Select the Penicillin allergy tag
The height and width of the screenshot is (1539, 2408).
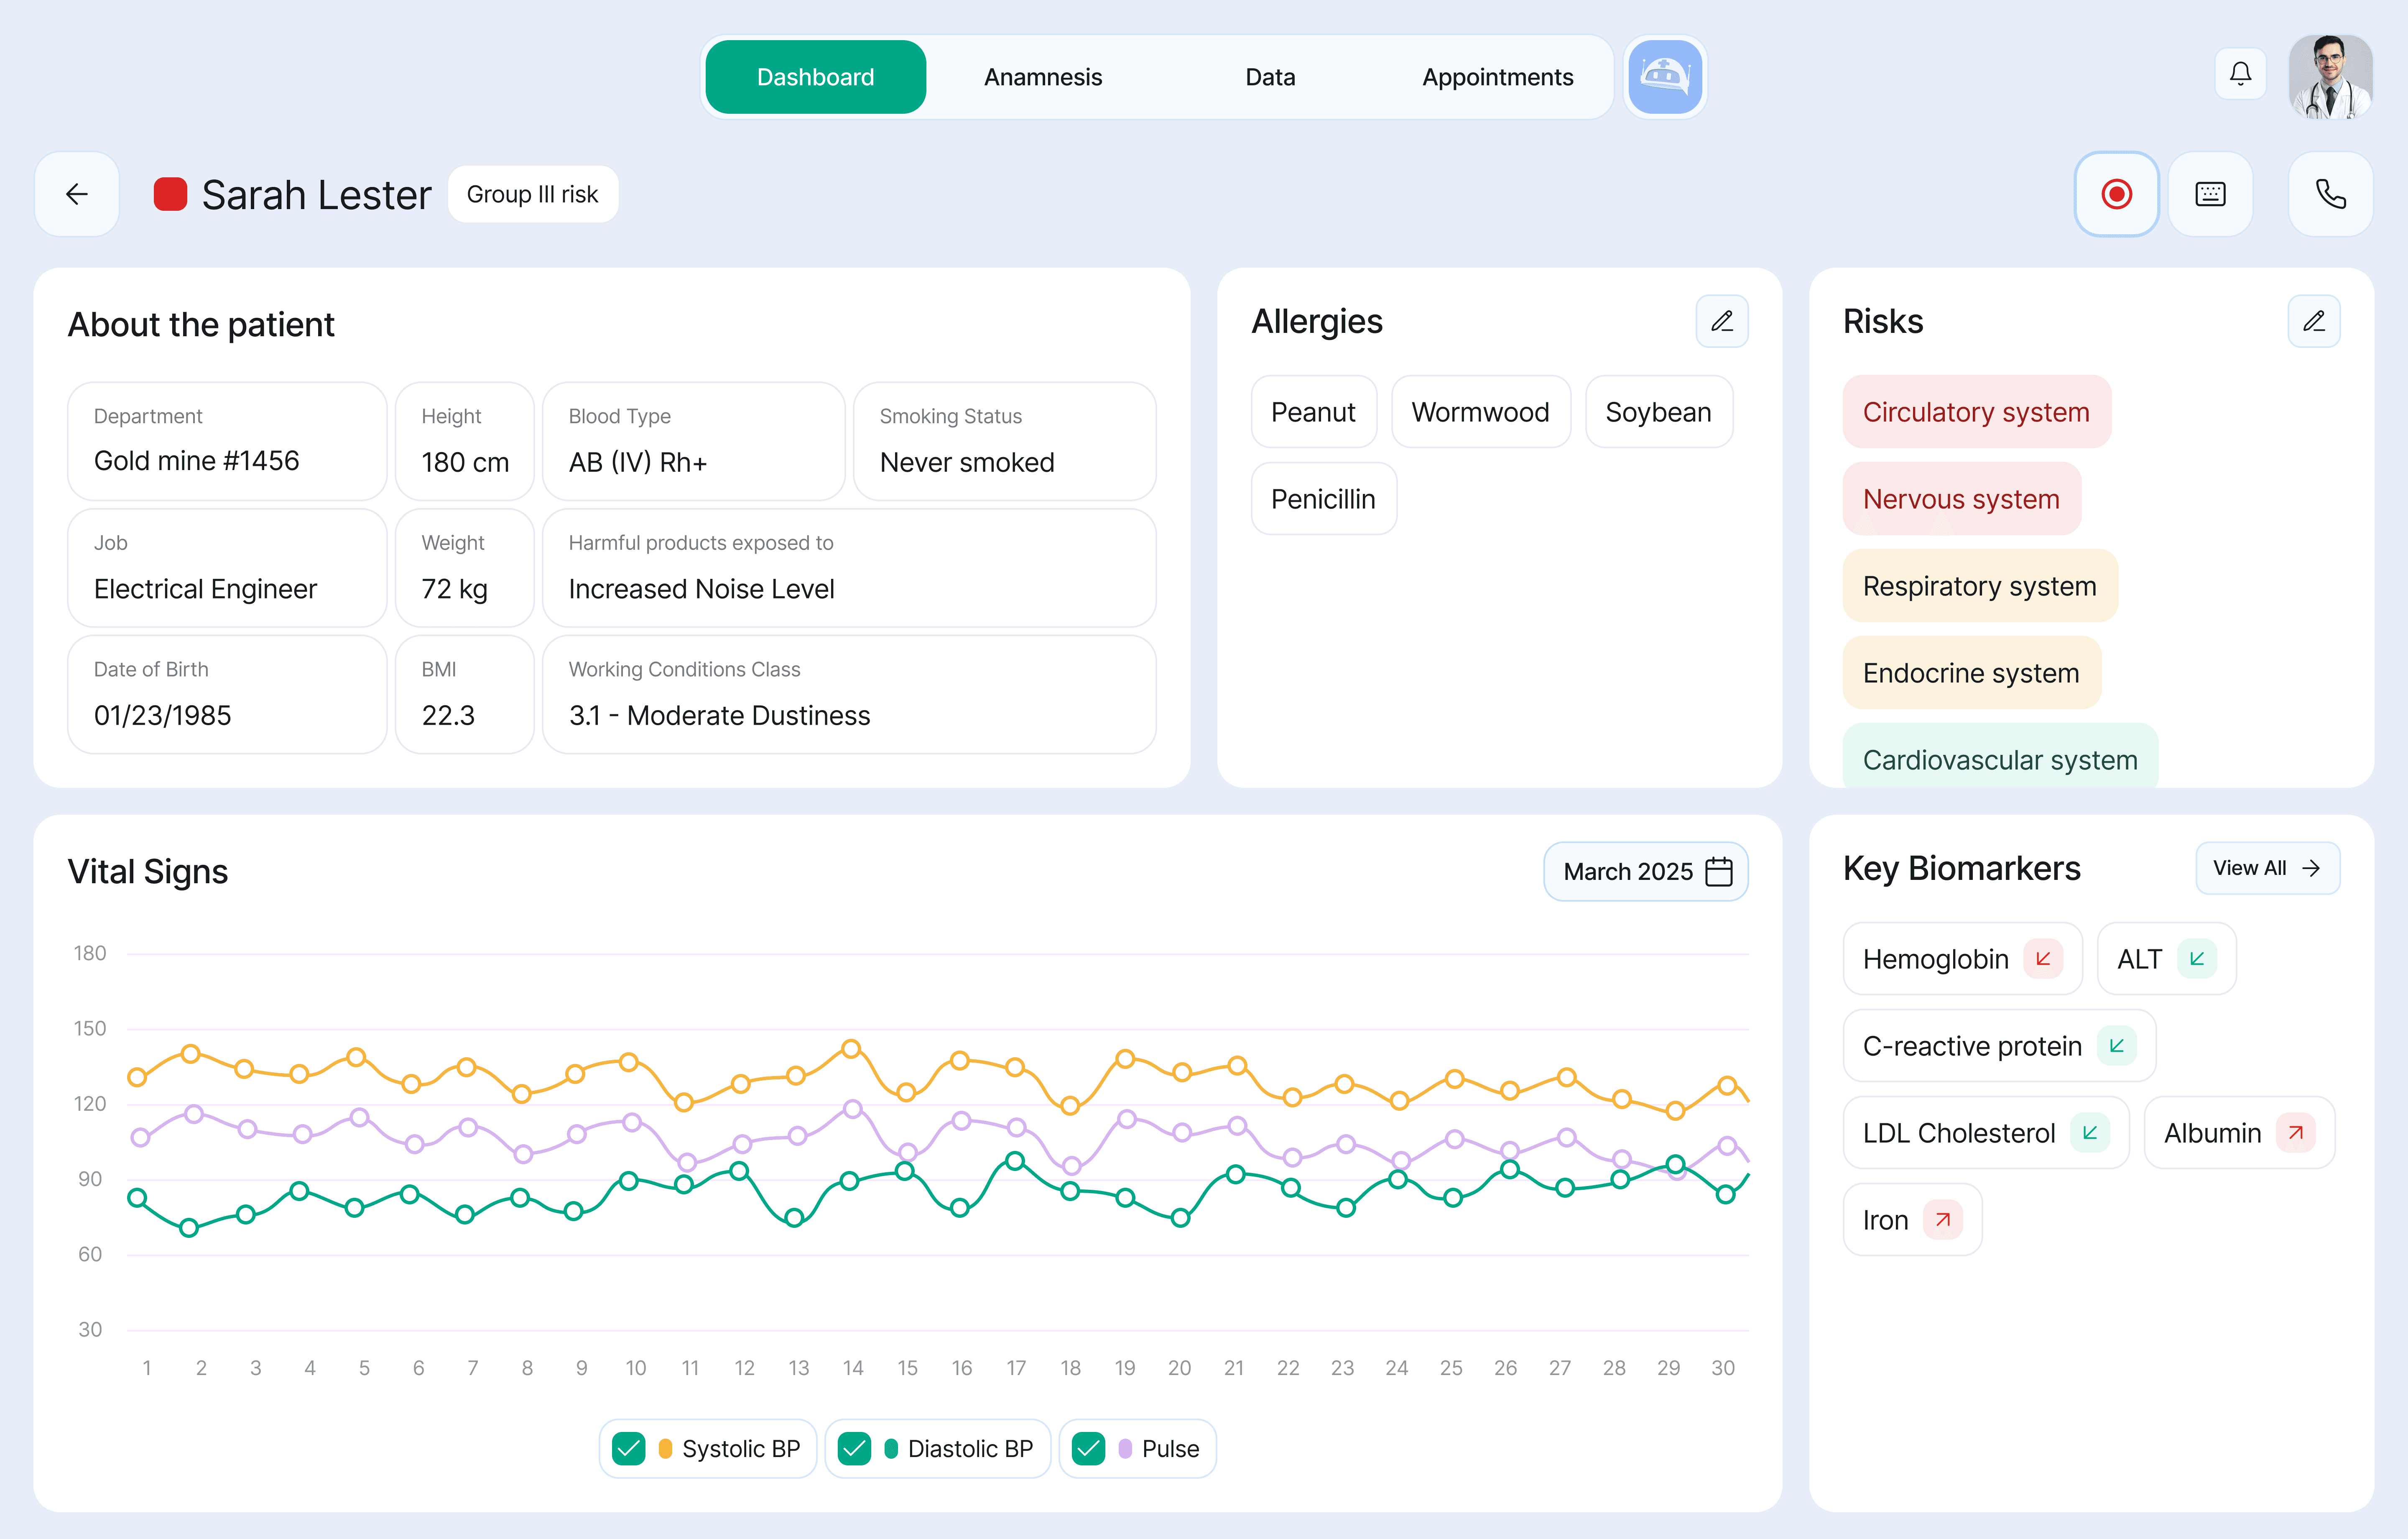tap(1323, 499)
